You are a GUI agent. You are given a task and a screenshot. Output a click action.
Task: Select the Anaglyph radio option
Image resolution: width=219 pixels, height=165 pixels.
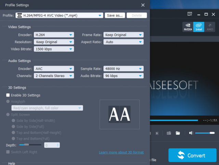[x=8, y=101]
